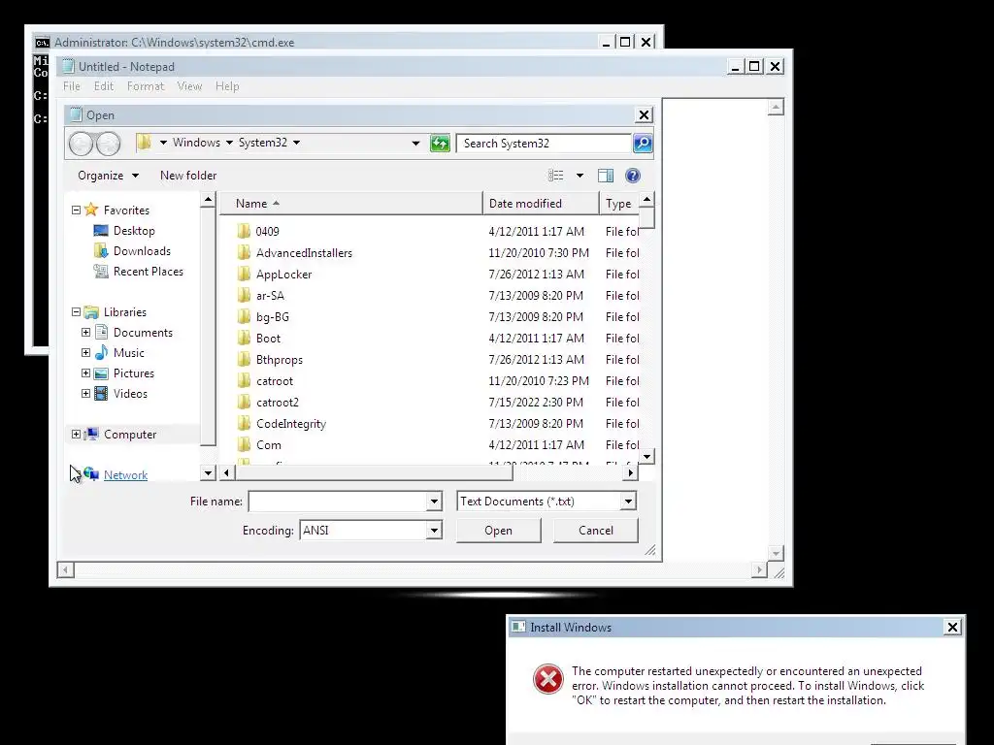Image resolution: width=994 pixels, height=745 pixels.
Task: Toggle the preview pane icon
Action: coord(606,176)
